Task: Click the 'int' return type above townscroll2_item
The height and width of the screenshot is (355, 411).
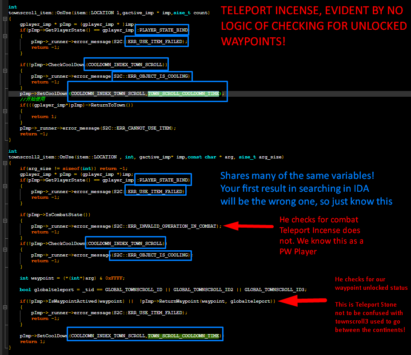Action: [x=12, y=151]
